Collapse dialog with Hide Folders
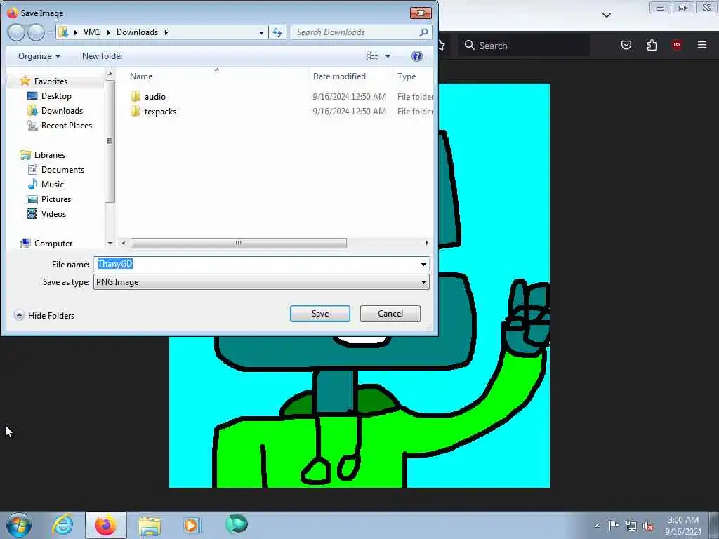This screenshot has width=719, height=539. click(44, 315)
